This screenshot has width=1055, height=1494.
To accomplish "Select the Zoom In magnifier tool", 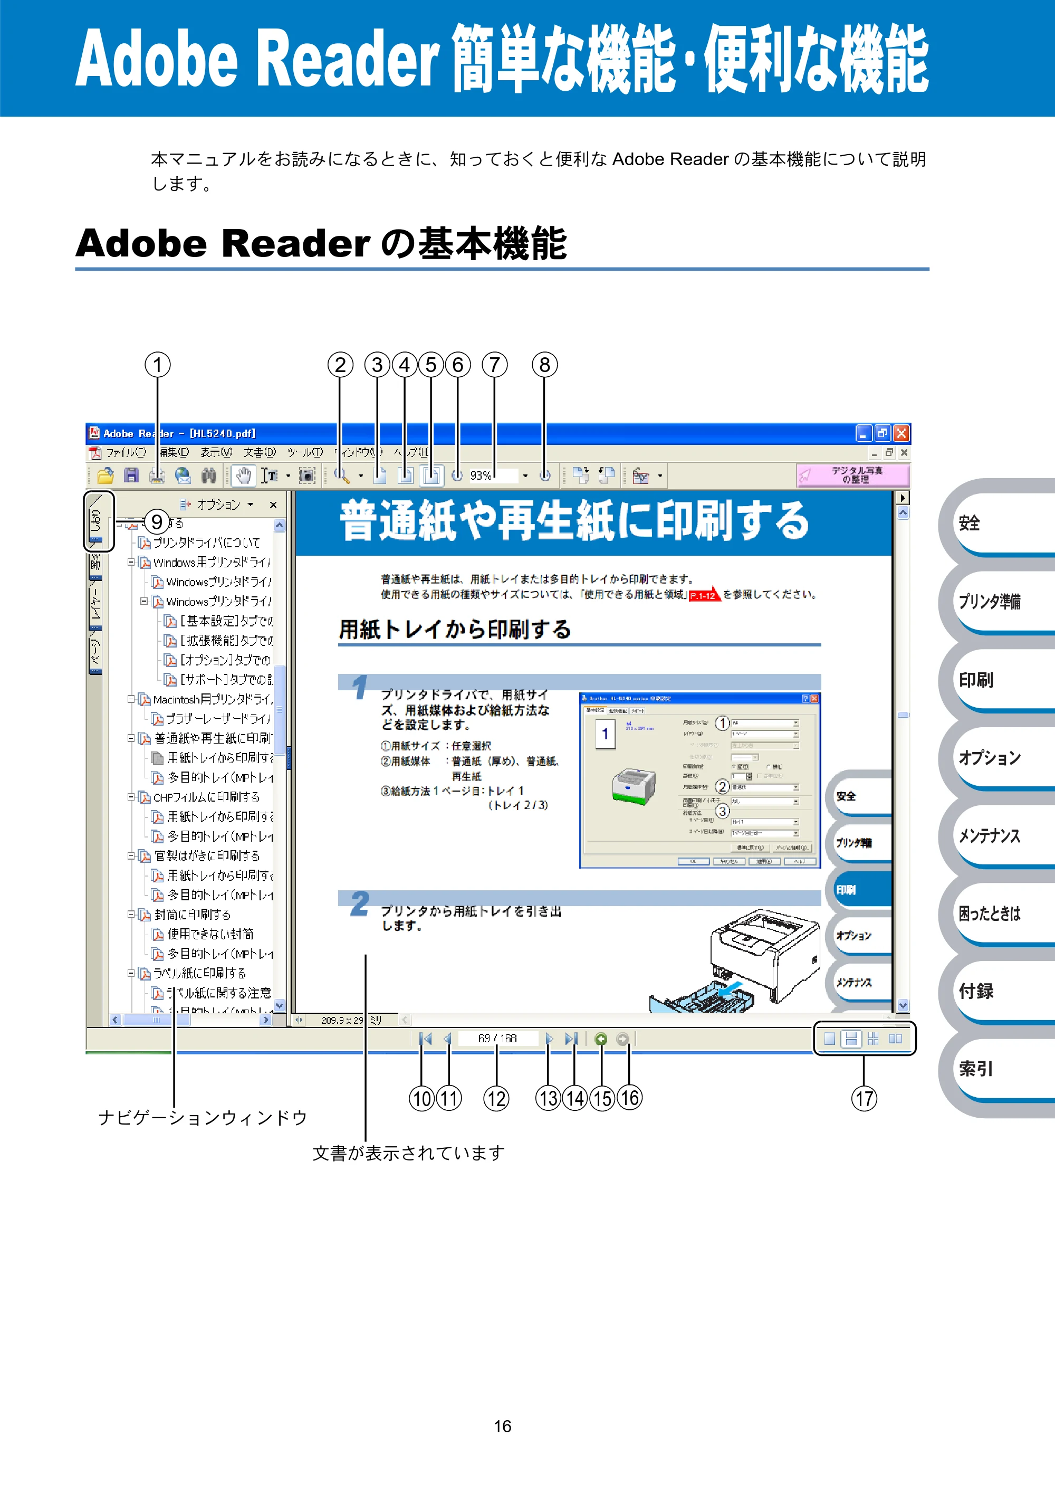I will pyautogui.click(x=341, y=475).
